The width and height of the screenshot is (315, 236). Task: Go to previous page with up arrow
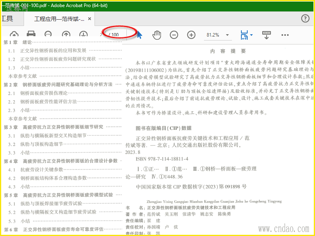66,34
